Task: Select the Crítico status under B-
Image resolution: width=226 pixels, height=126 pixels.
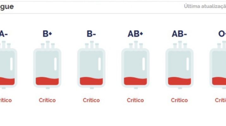Action: [91, 100]
